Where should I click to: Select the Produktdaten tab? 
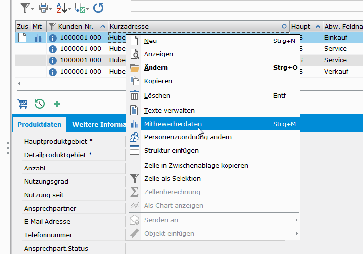tap(40, 124)
